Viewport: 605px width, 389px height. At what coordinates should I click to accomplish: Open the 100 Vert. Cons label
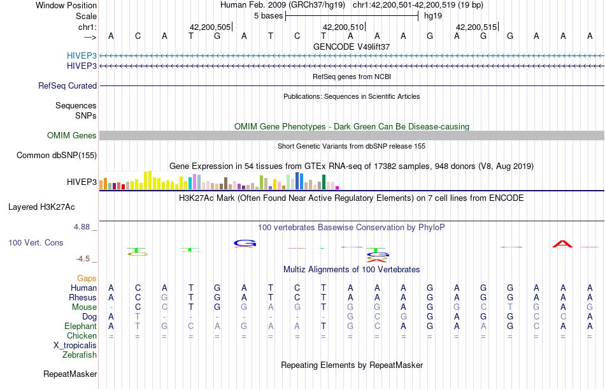pyautogui.click(x=36, y=242)
